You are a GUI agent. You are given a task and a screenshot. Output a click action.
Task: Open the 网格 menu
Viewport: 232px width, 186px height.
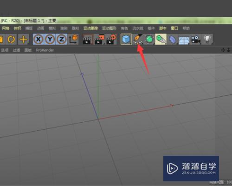[6, 28]
